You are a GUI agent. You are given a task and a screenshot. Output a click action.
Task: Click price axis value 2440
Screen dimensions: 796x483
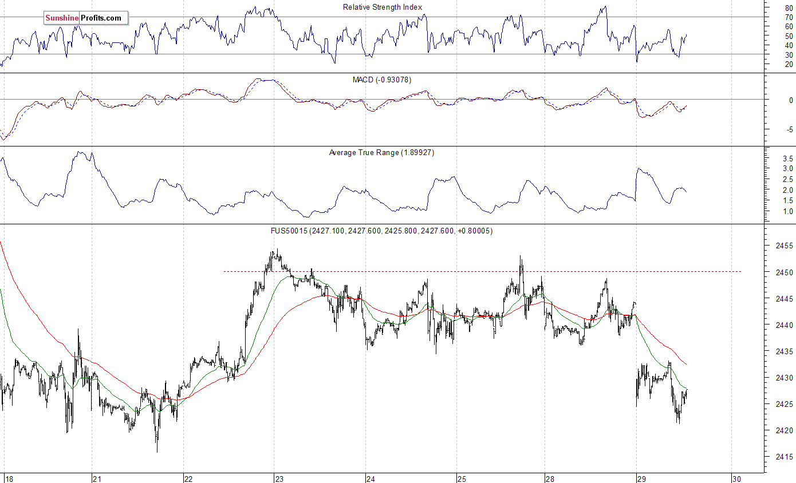coord(785,325)
